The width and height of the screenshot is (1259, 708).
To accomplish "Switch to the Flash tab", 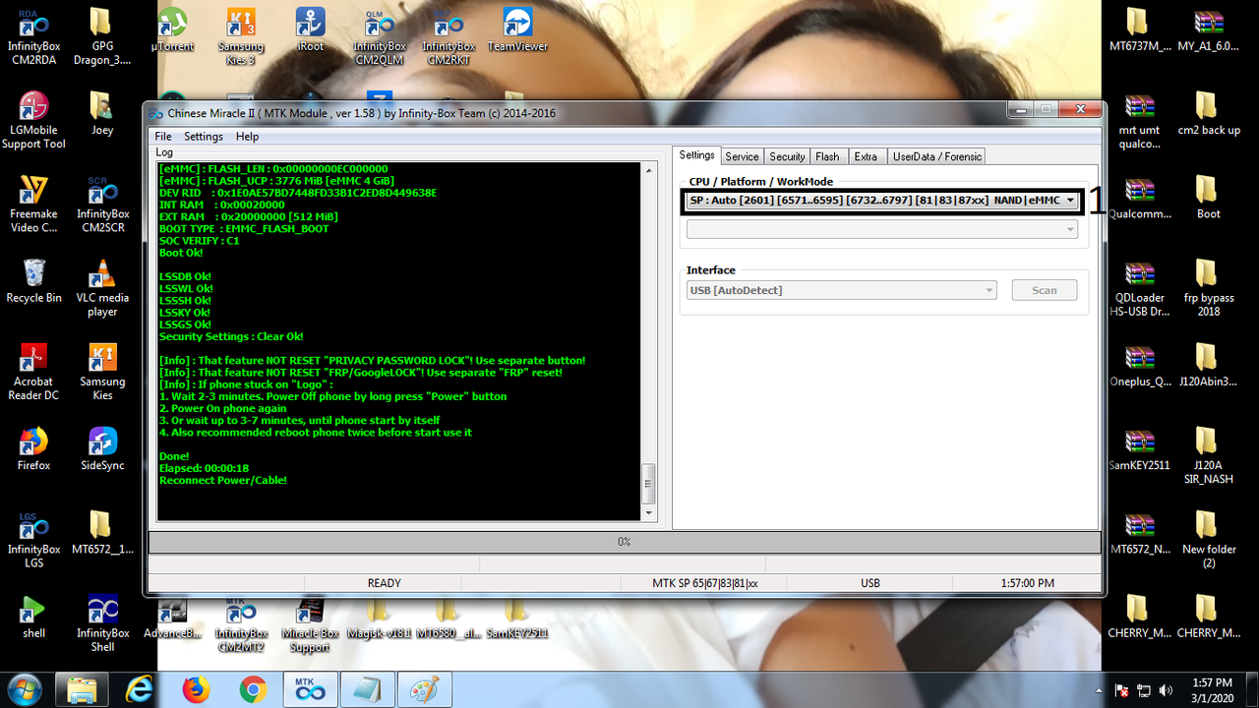I will click(x=827, y=156).
